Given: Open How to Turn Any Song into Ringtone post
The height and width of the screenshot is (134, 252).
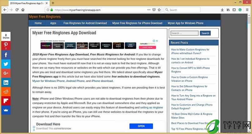Looking at the screenshot, I should tap(193, 98).
